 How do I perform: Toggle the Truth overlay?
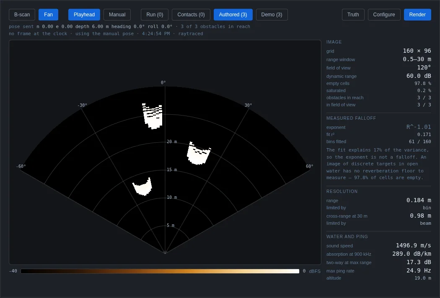point(353,15)
